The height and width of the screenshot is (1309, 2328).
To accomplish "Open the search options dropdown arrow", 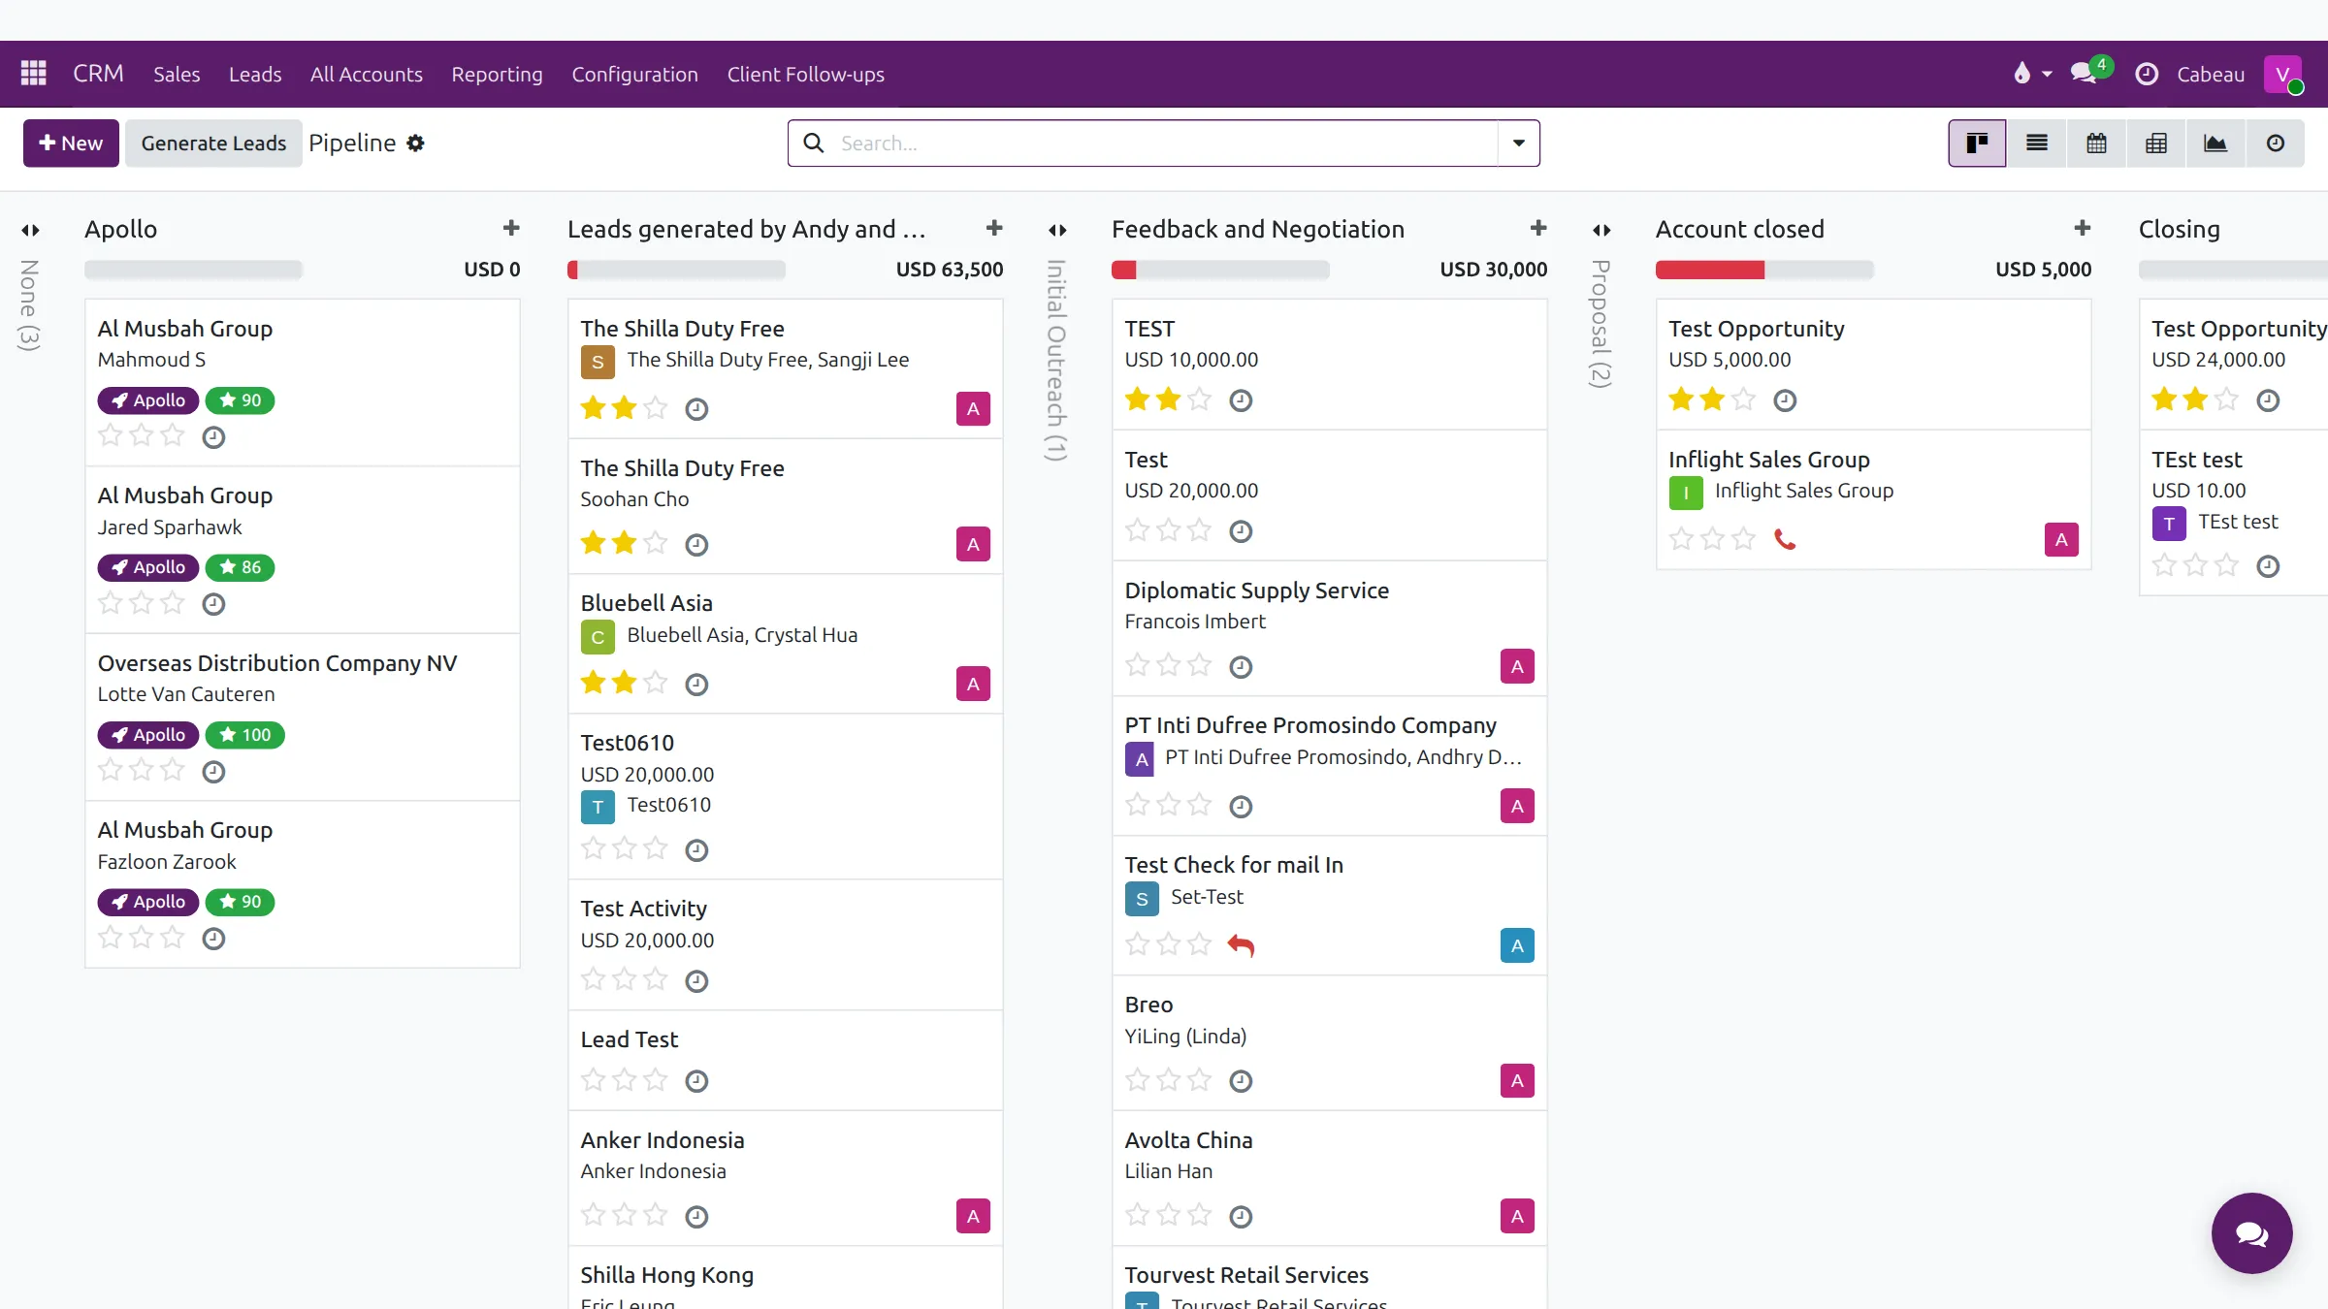I will click(1519, 144).
